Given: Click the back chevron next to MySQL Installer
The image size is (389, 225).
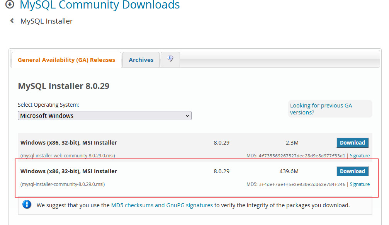Looking at the screenshot, I should [x=12, y=21].
